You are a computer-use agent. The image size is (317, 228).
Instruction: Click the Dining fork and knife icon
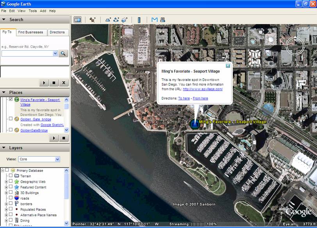point(16,220)
